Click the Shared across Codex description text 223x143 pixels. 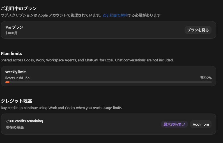(x=87, y=60)
